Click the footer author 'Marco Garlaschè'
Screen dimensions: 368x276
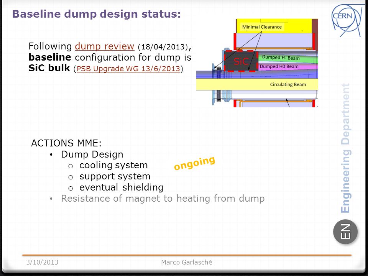click(187, 262)
